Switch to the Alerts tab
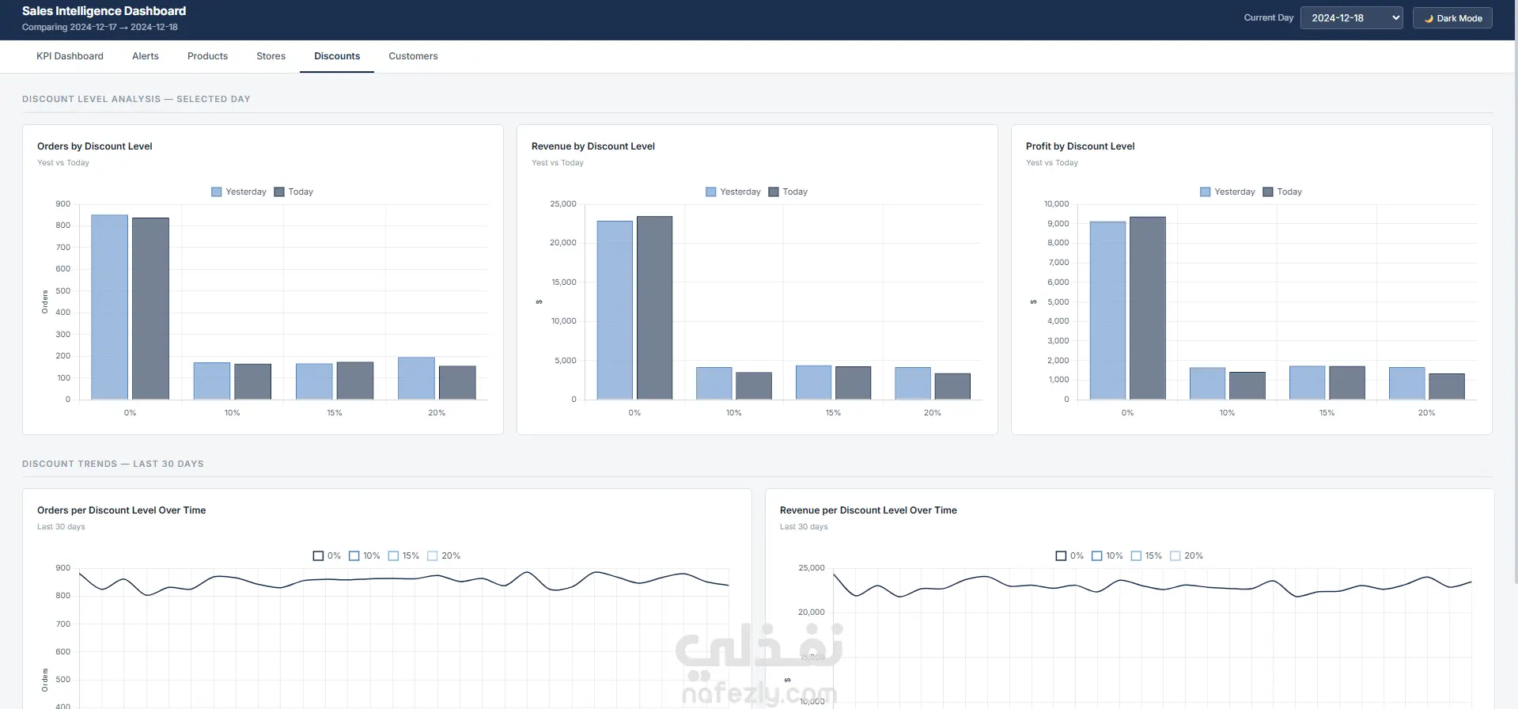The width and height of the screenshot is (1518, 709). point(146,56)
